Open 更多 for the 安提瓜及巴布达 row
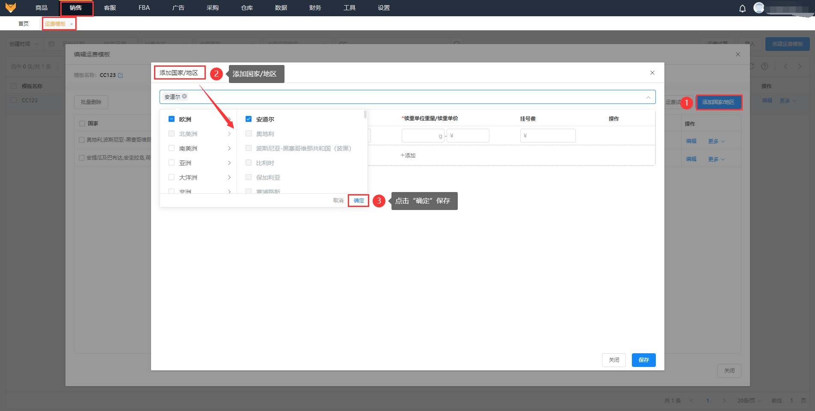 716,159
